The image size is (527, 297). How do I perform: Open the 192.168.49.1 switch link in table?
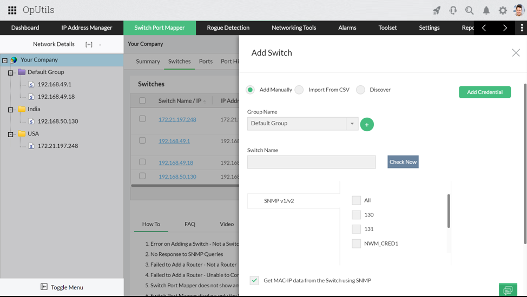point(174,141)
